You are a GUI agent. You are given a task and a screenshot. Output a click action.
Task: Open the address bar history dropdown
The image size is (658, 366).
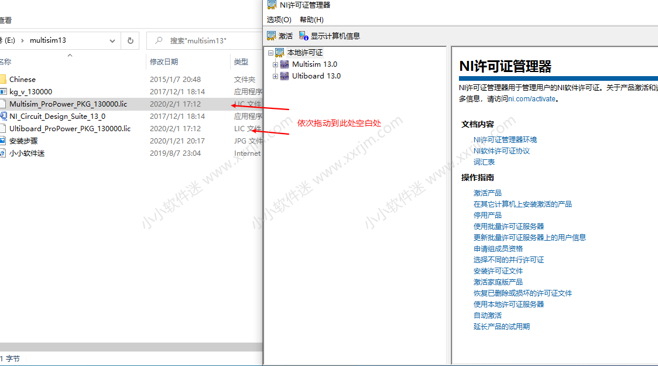112,41
